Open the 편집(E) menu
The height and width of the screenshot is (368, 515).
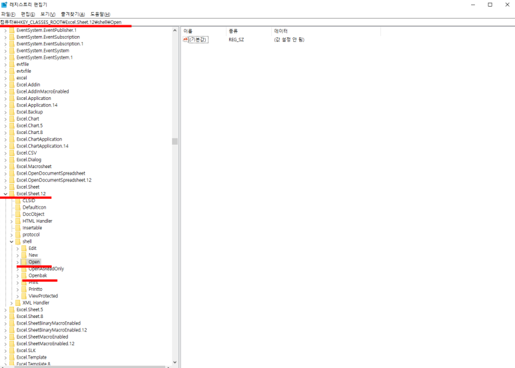[x=28, y=14]
